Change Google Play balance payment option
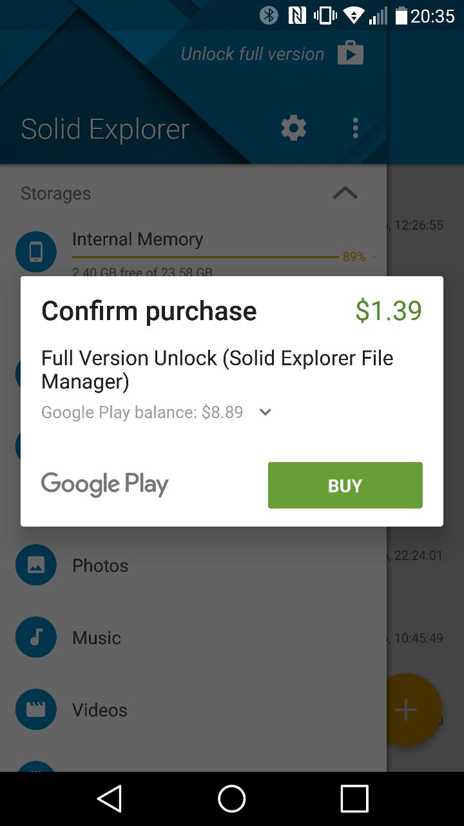 coord(142,412)
